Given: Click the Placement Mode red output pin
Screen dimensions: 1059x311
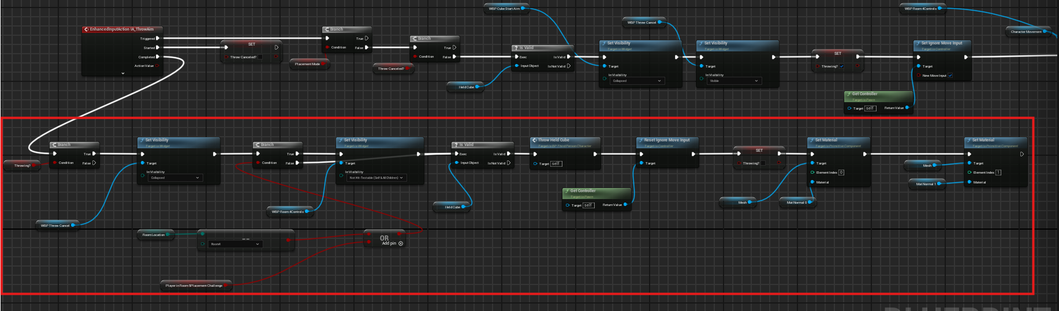Looking at the screenshot, I should click(x=325, y=64).
